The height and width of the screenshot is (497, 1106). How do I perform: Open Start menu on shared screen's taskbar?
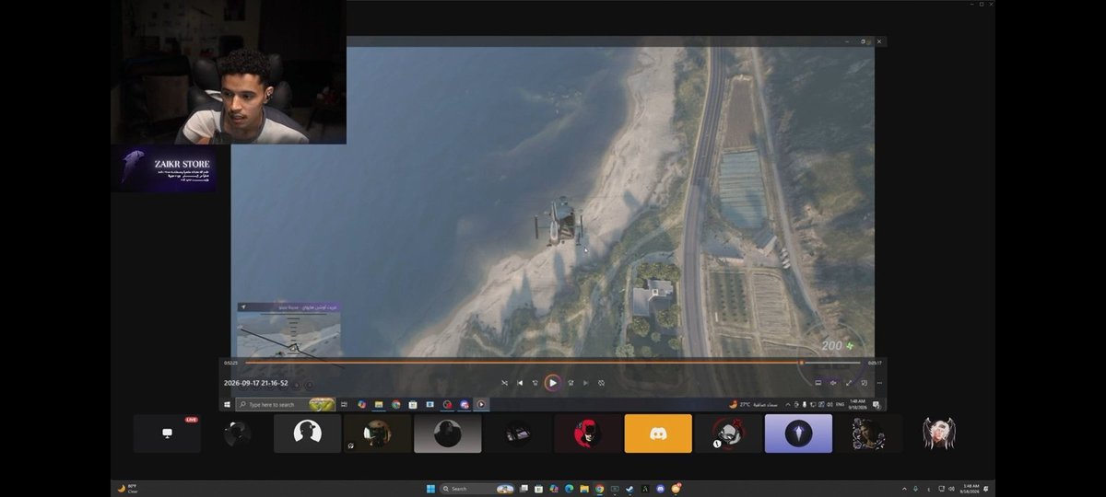pos(227,404)
